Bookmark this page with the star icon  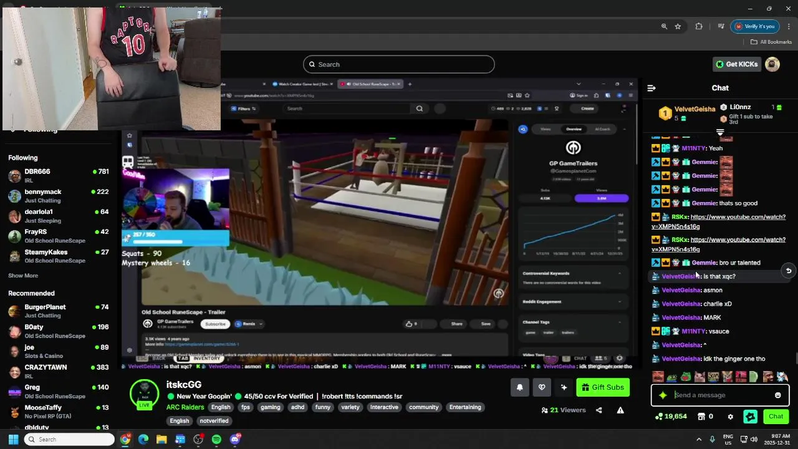[x=678, y=26]
